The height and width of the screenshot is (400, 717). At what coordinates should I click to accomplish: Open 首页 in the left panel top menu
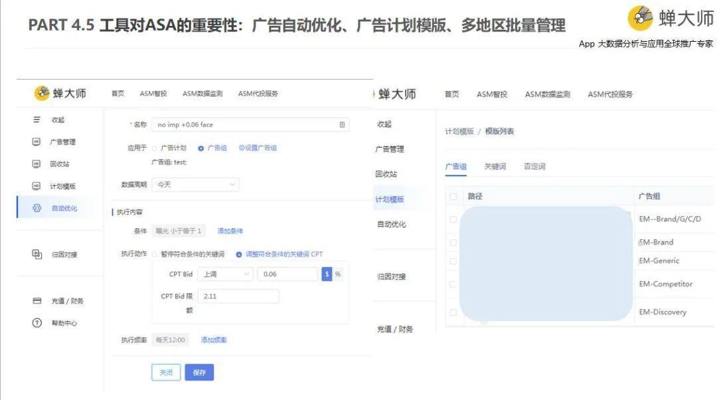(118, 94)
